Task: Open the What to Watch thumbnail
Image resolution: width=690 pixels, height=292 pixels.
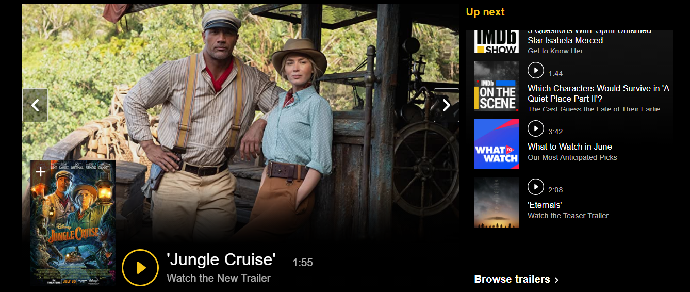Action: [497, 144]
